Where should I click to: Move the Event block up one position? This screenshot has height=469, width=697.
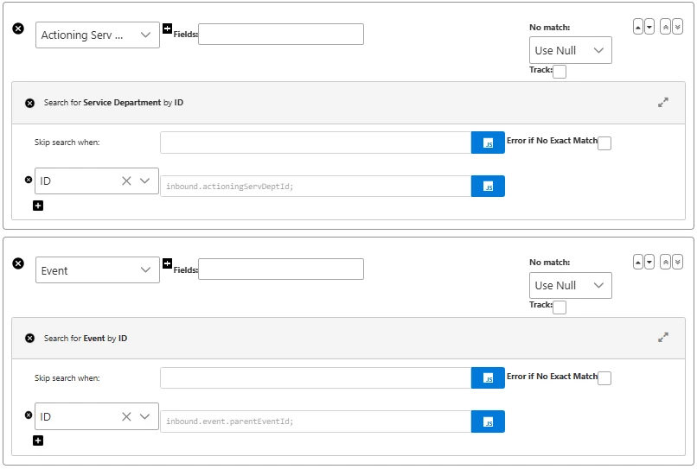pyautogui.click(x=638, y=262)
